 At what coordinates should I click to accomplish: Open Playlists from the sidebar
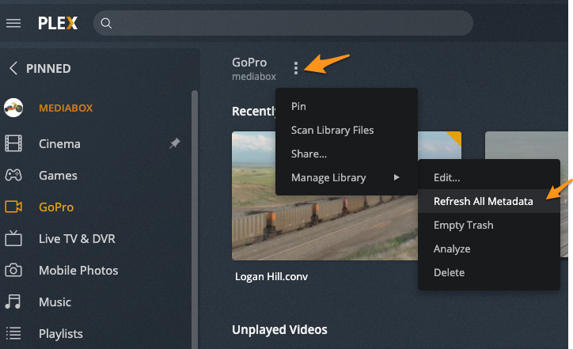(61, 334)
